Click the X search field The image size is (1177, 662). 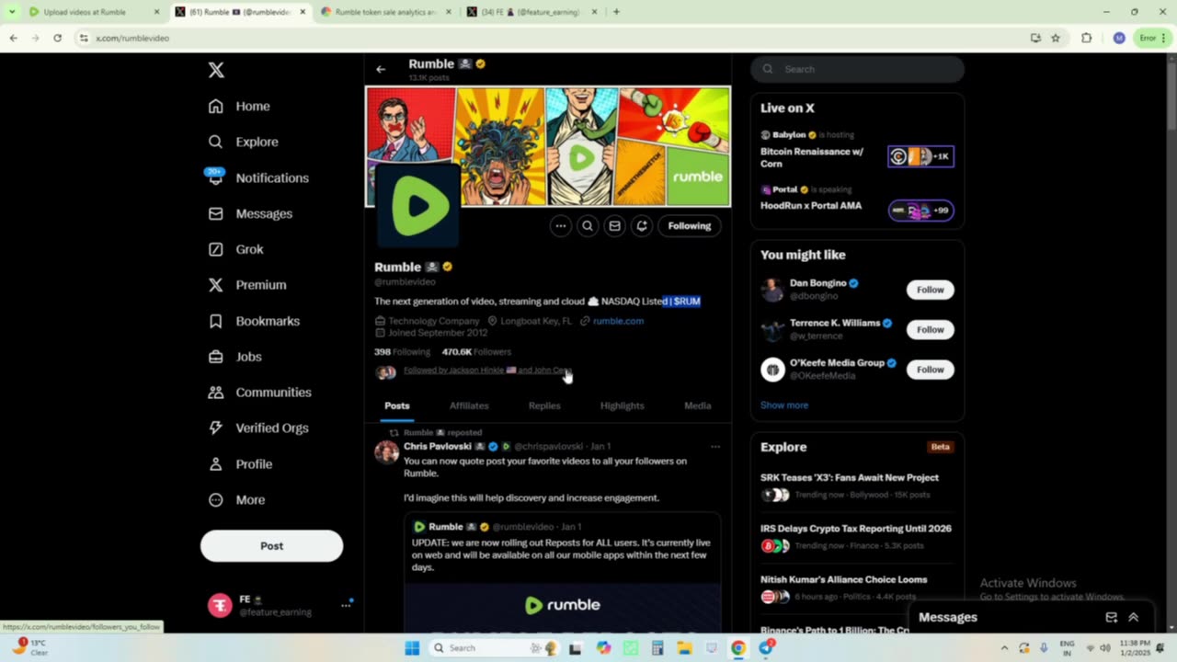(857, 69)
